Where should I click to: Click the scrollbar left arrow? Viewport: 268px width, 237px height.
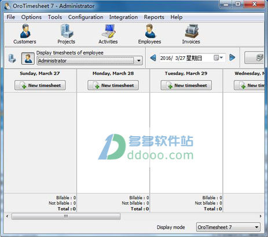[x=8, y=216]
